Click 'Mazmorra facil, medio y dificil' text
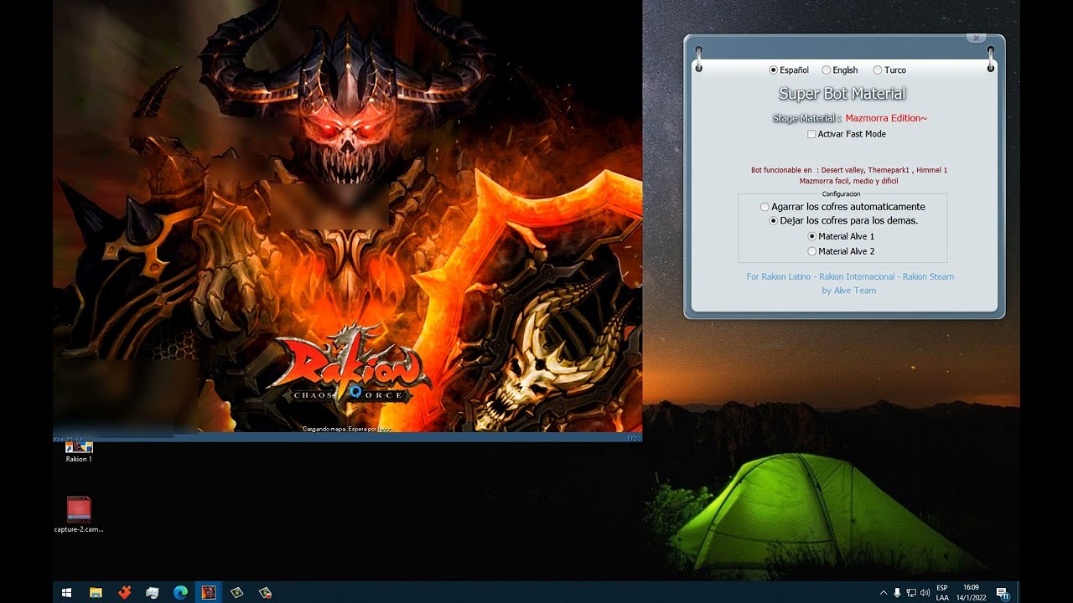The width and height of the screenshot is (1073, 603). click(849, 181)
